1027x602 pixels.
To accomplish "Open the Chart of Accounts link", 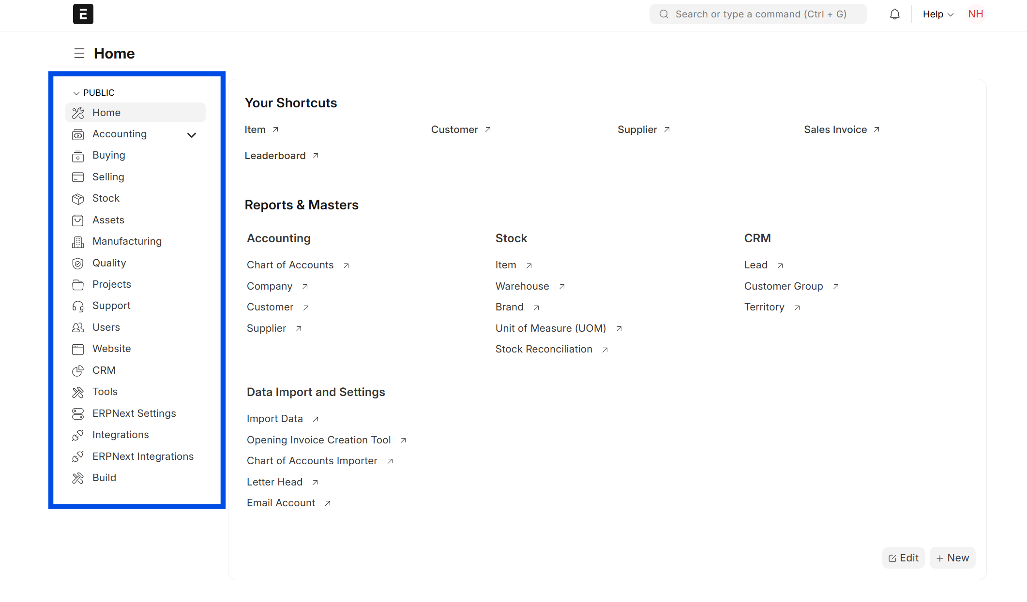I will click(x=290, y=265).
